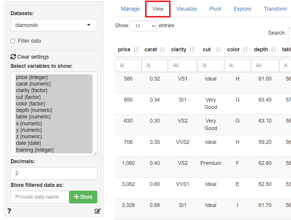Enable the Filter data checkbox
The width and height of the screenshot is (291, 220).
click(13, 41)
